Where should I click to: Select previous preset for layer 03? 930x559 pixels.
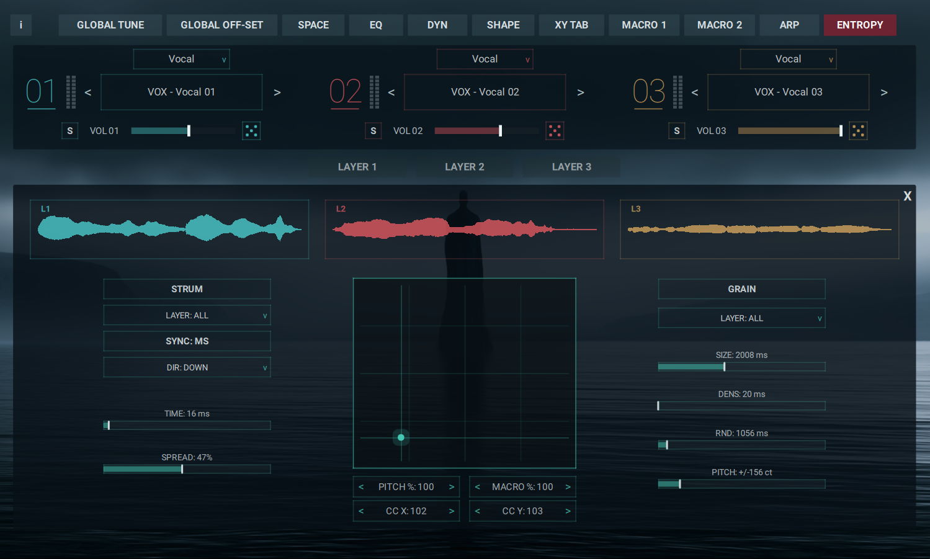click(x=695, y=92)
